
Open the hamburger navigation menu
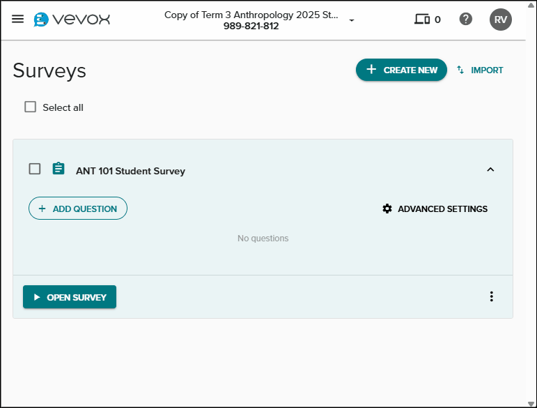(18, 19)
